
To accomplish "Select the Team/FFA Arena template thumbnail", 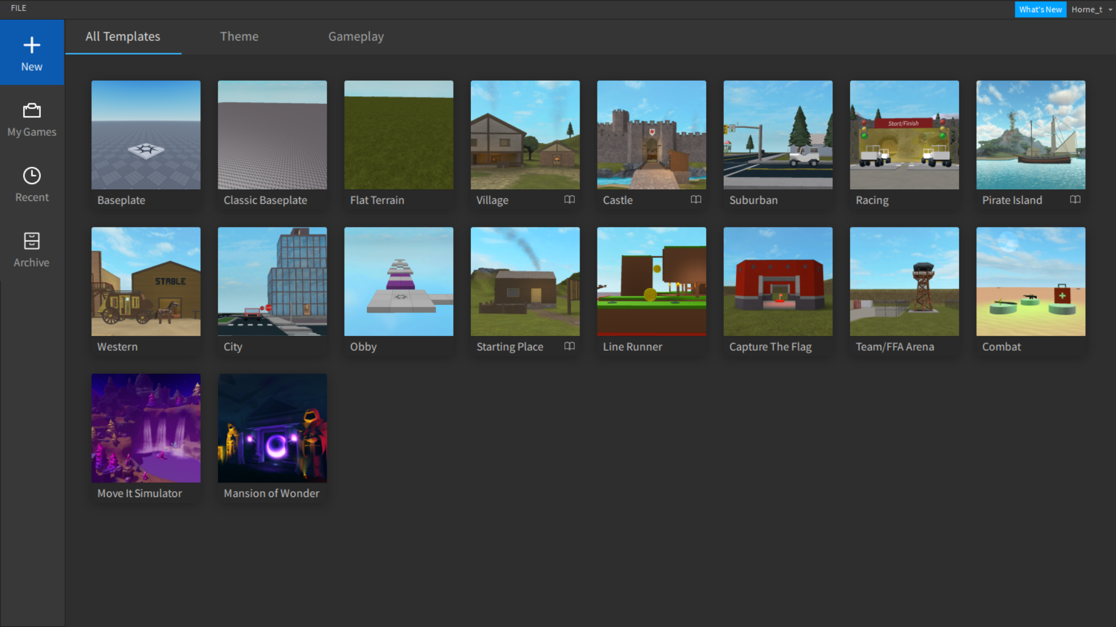I will (x=904, y=282).
